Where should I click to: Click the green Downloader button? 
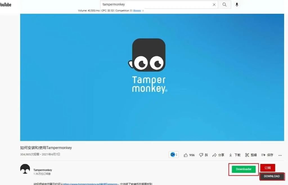[x=243, y=169]
